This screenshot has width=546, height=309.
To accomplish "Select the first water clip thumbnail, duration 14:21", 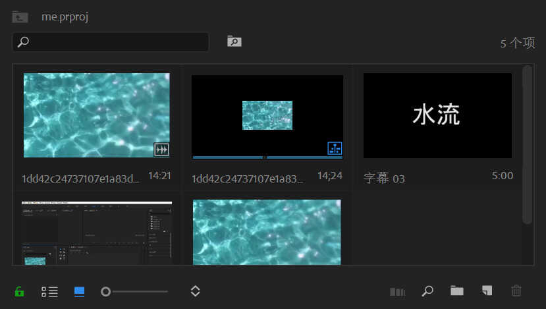I will [96, 115].
